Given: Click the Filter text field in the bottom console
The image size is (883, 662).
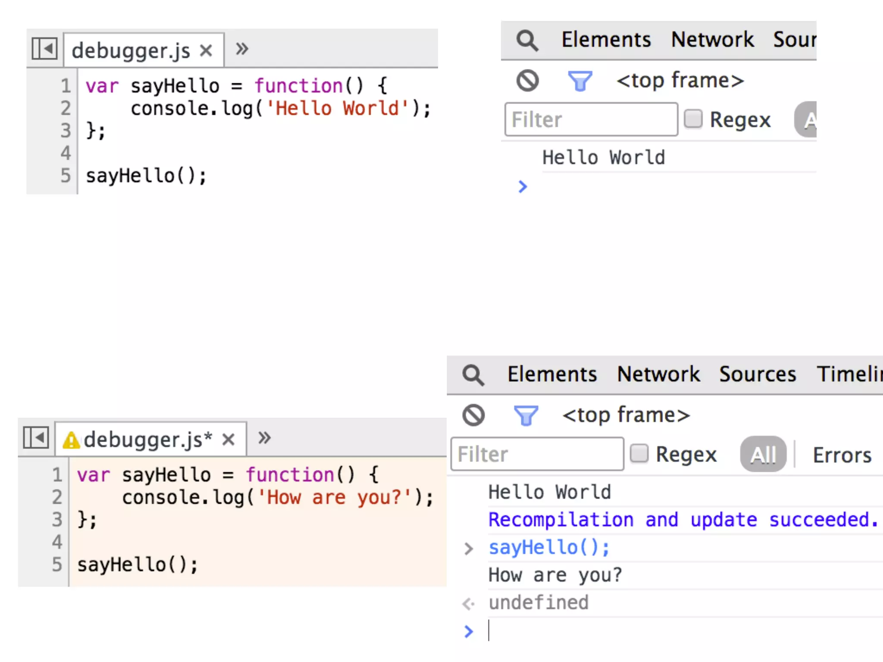Looking at the screenshot, I should pos(537,454).
